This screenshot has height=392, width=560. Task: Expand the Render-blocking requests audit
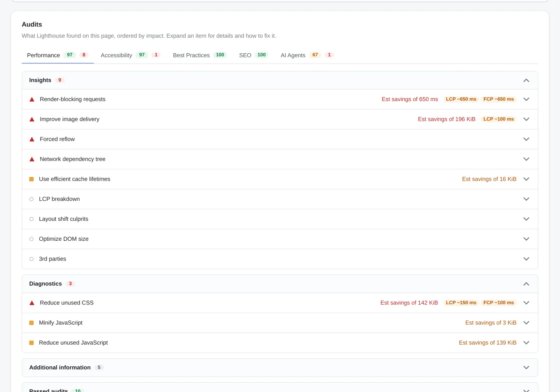[x=280, y=99]
